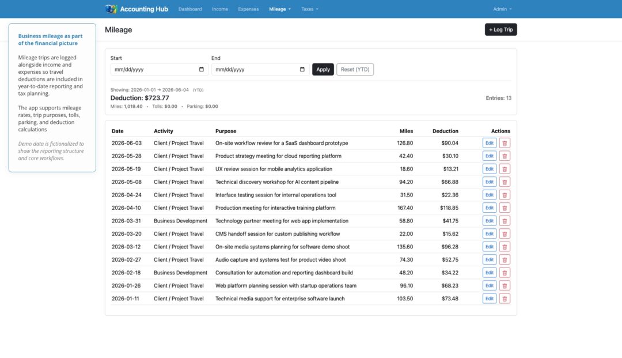The image size is (622, 358).
Task: Click the Accounting Hub brand name
Action: point(144,9)
